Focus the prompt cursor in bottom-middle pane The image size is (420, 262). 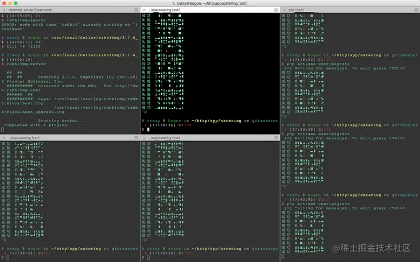pos(148,257)
